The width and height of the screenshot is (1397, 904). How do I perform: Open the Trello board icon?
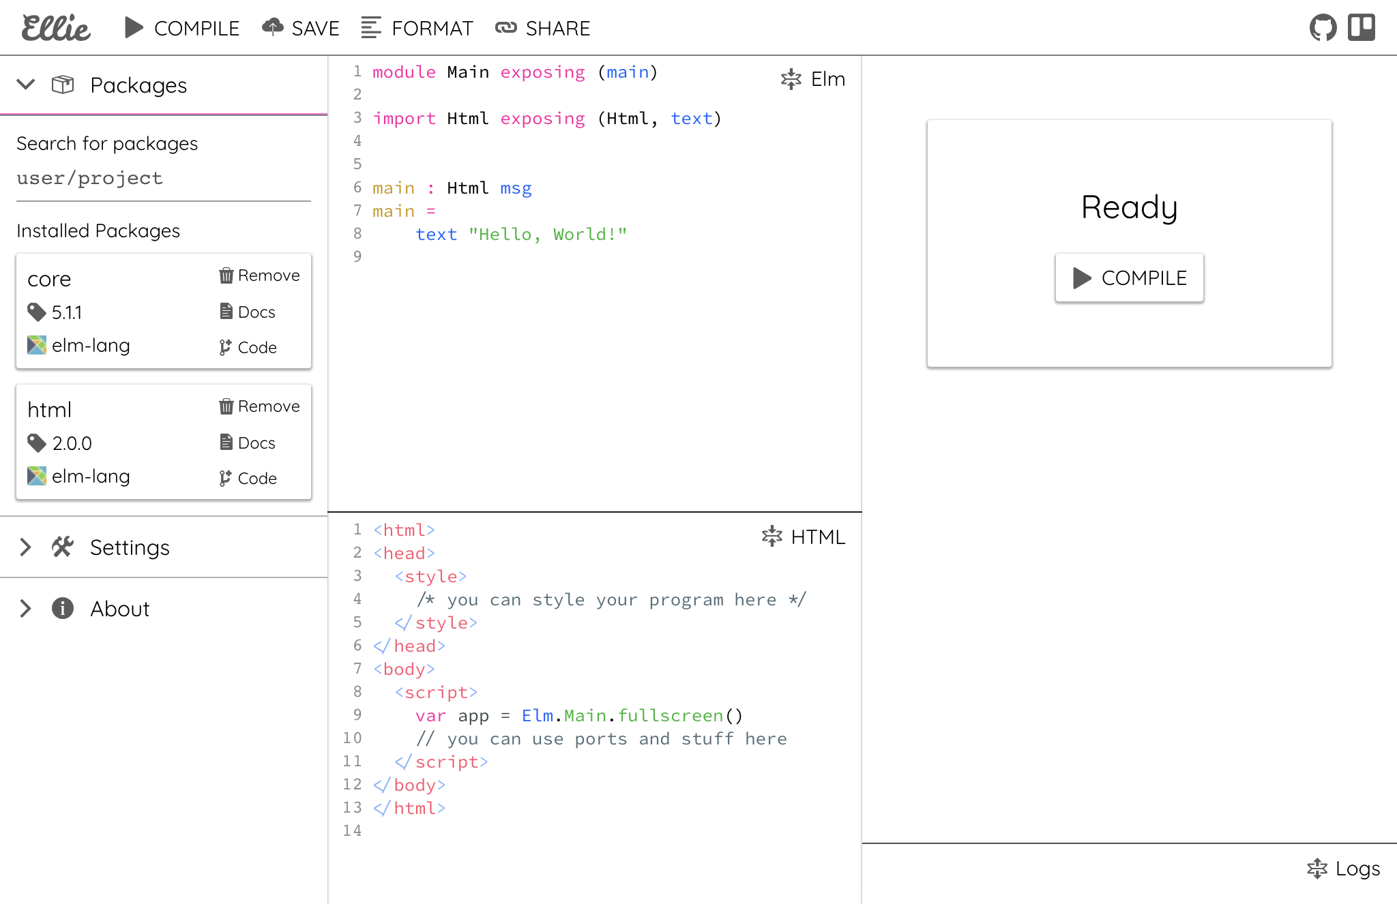coord(1362,28)
